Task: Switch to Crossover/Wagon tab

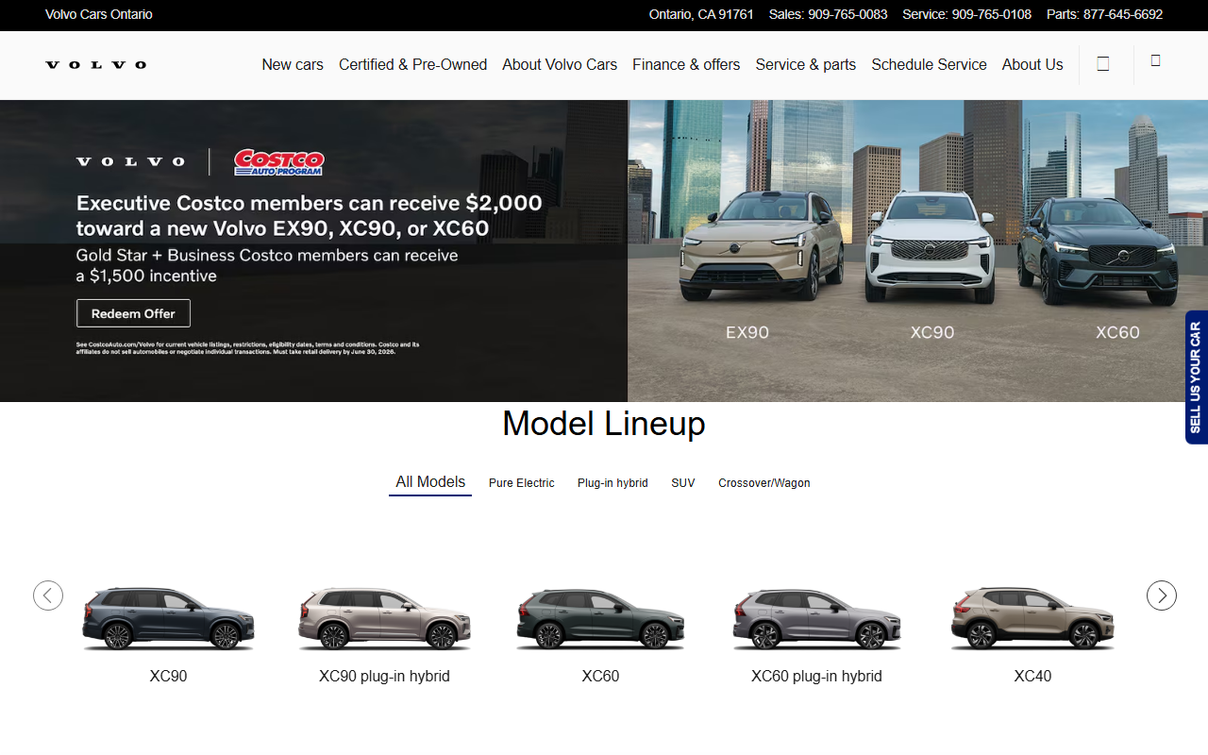Action: [764, 483]
